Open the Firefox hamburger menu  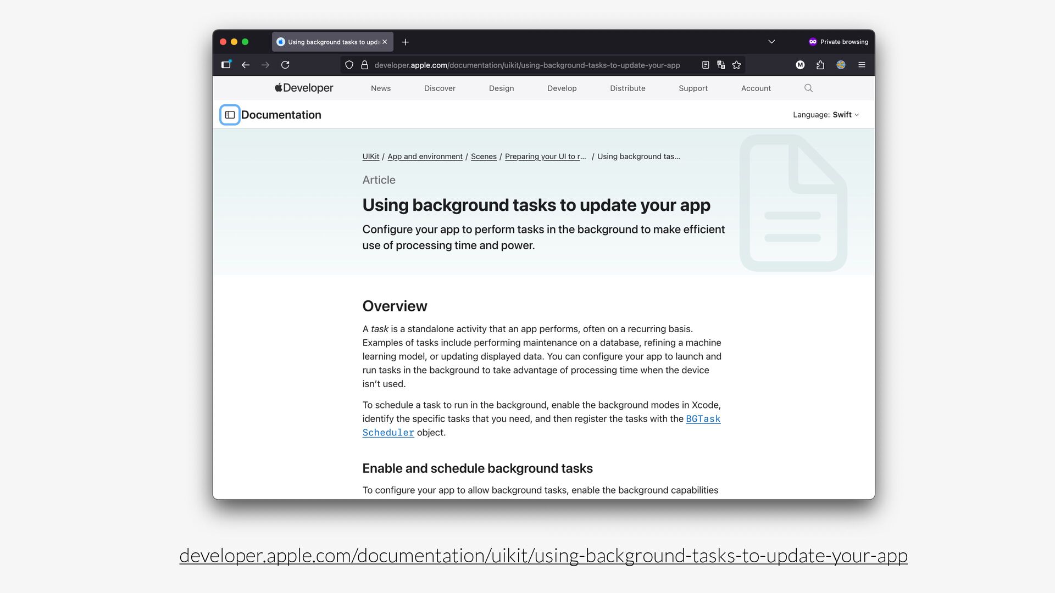862,65
